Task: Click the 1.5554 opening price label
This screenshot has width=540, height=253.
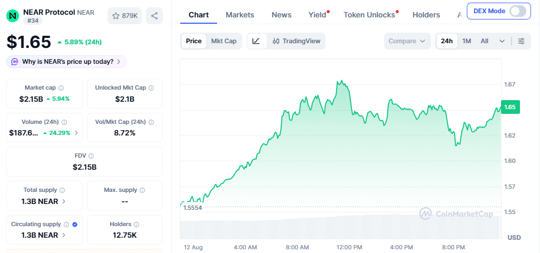Action: 192,208
